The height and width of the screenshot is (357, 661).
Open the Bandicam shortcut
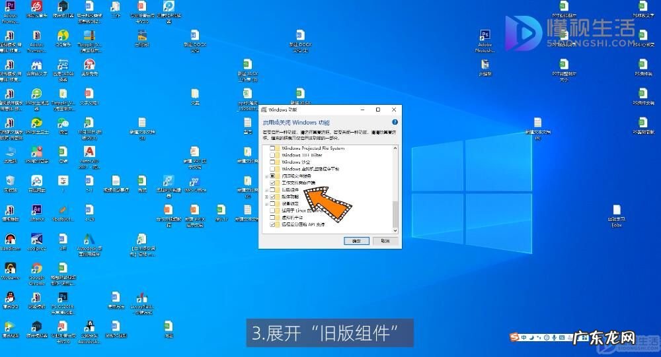[10, 240]
